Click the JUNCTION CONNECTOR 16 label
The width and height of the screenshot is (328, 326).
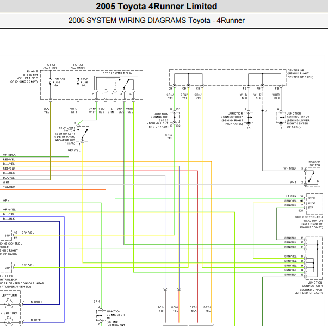115,318
